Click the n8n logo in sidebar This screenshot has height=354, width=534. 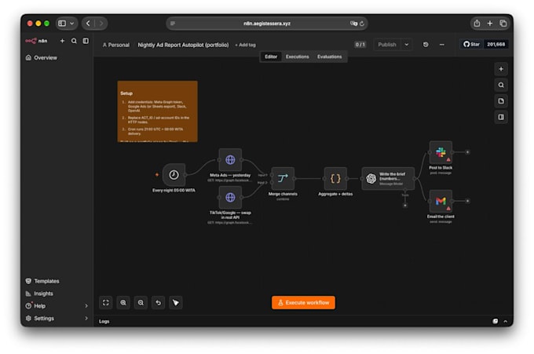pos(36,41)
